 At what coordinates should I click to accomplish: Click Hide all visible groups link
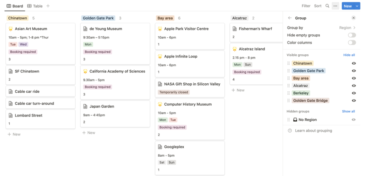349,55
